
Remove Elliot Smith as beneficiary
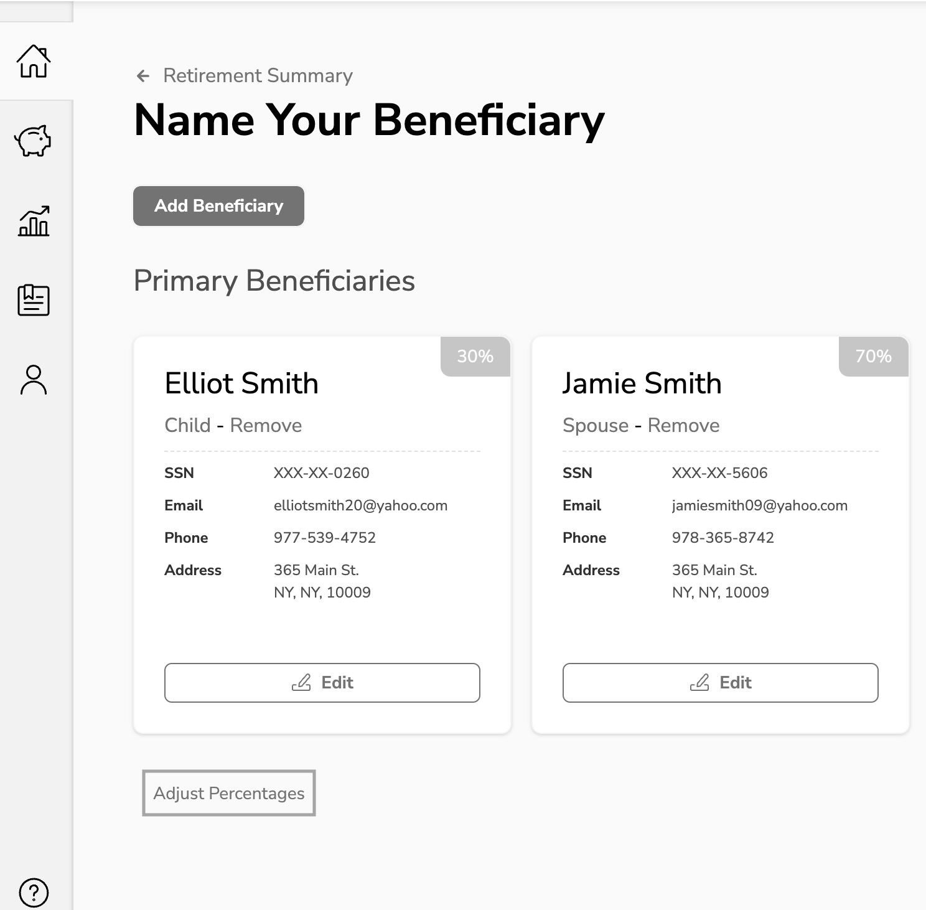266,425
